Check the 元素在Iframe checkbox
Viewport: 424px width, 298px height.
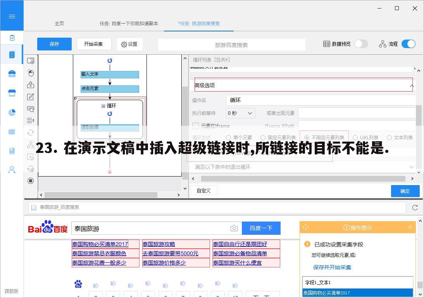(195, 126)
